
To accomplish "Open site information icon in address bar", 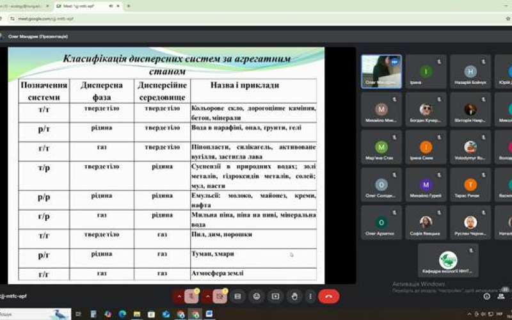I will [12, 19].
